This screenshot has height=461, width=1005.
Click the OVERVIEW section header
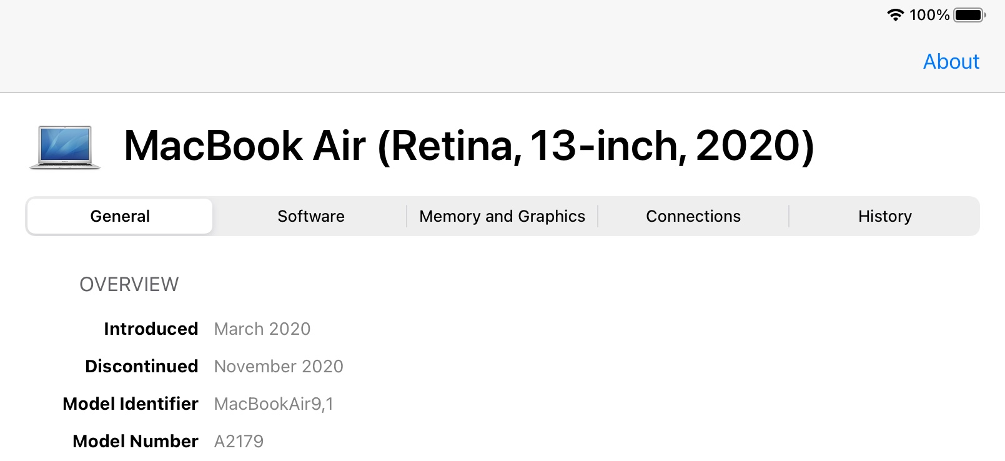pyautogui.click(x=129, y=284)
